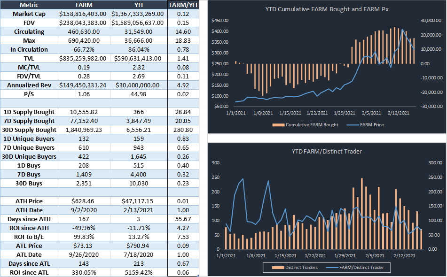Select the Market Cap metric label
Viewport: 447px width, 277px height.
(x=29, y=14)
